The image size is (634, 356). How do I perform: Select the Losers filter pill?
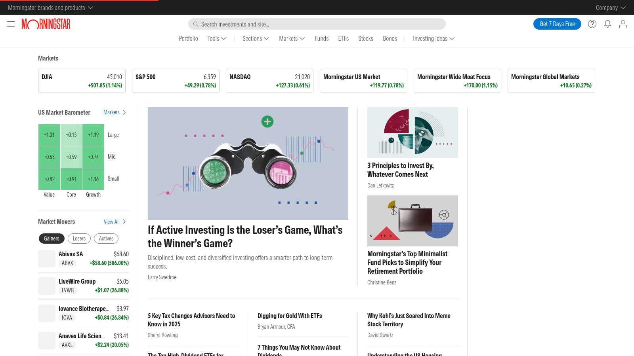click(79, 239)
